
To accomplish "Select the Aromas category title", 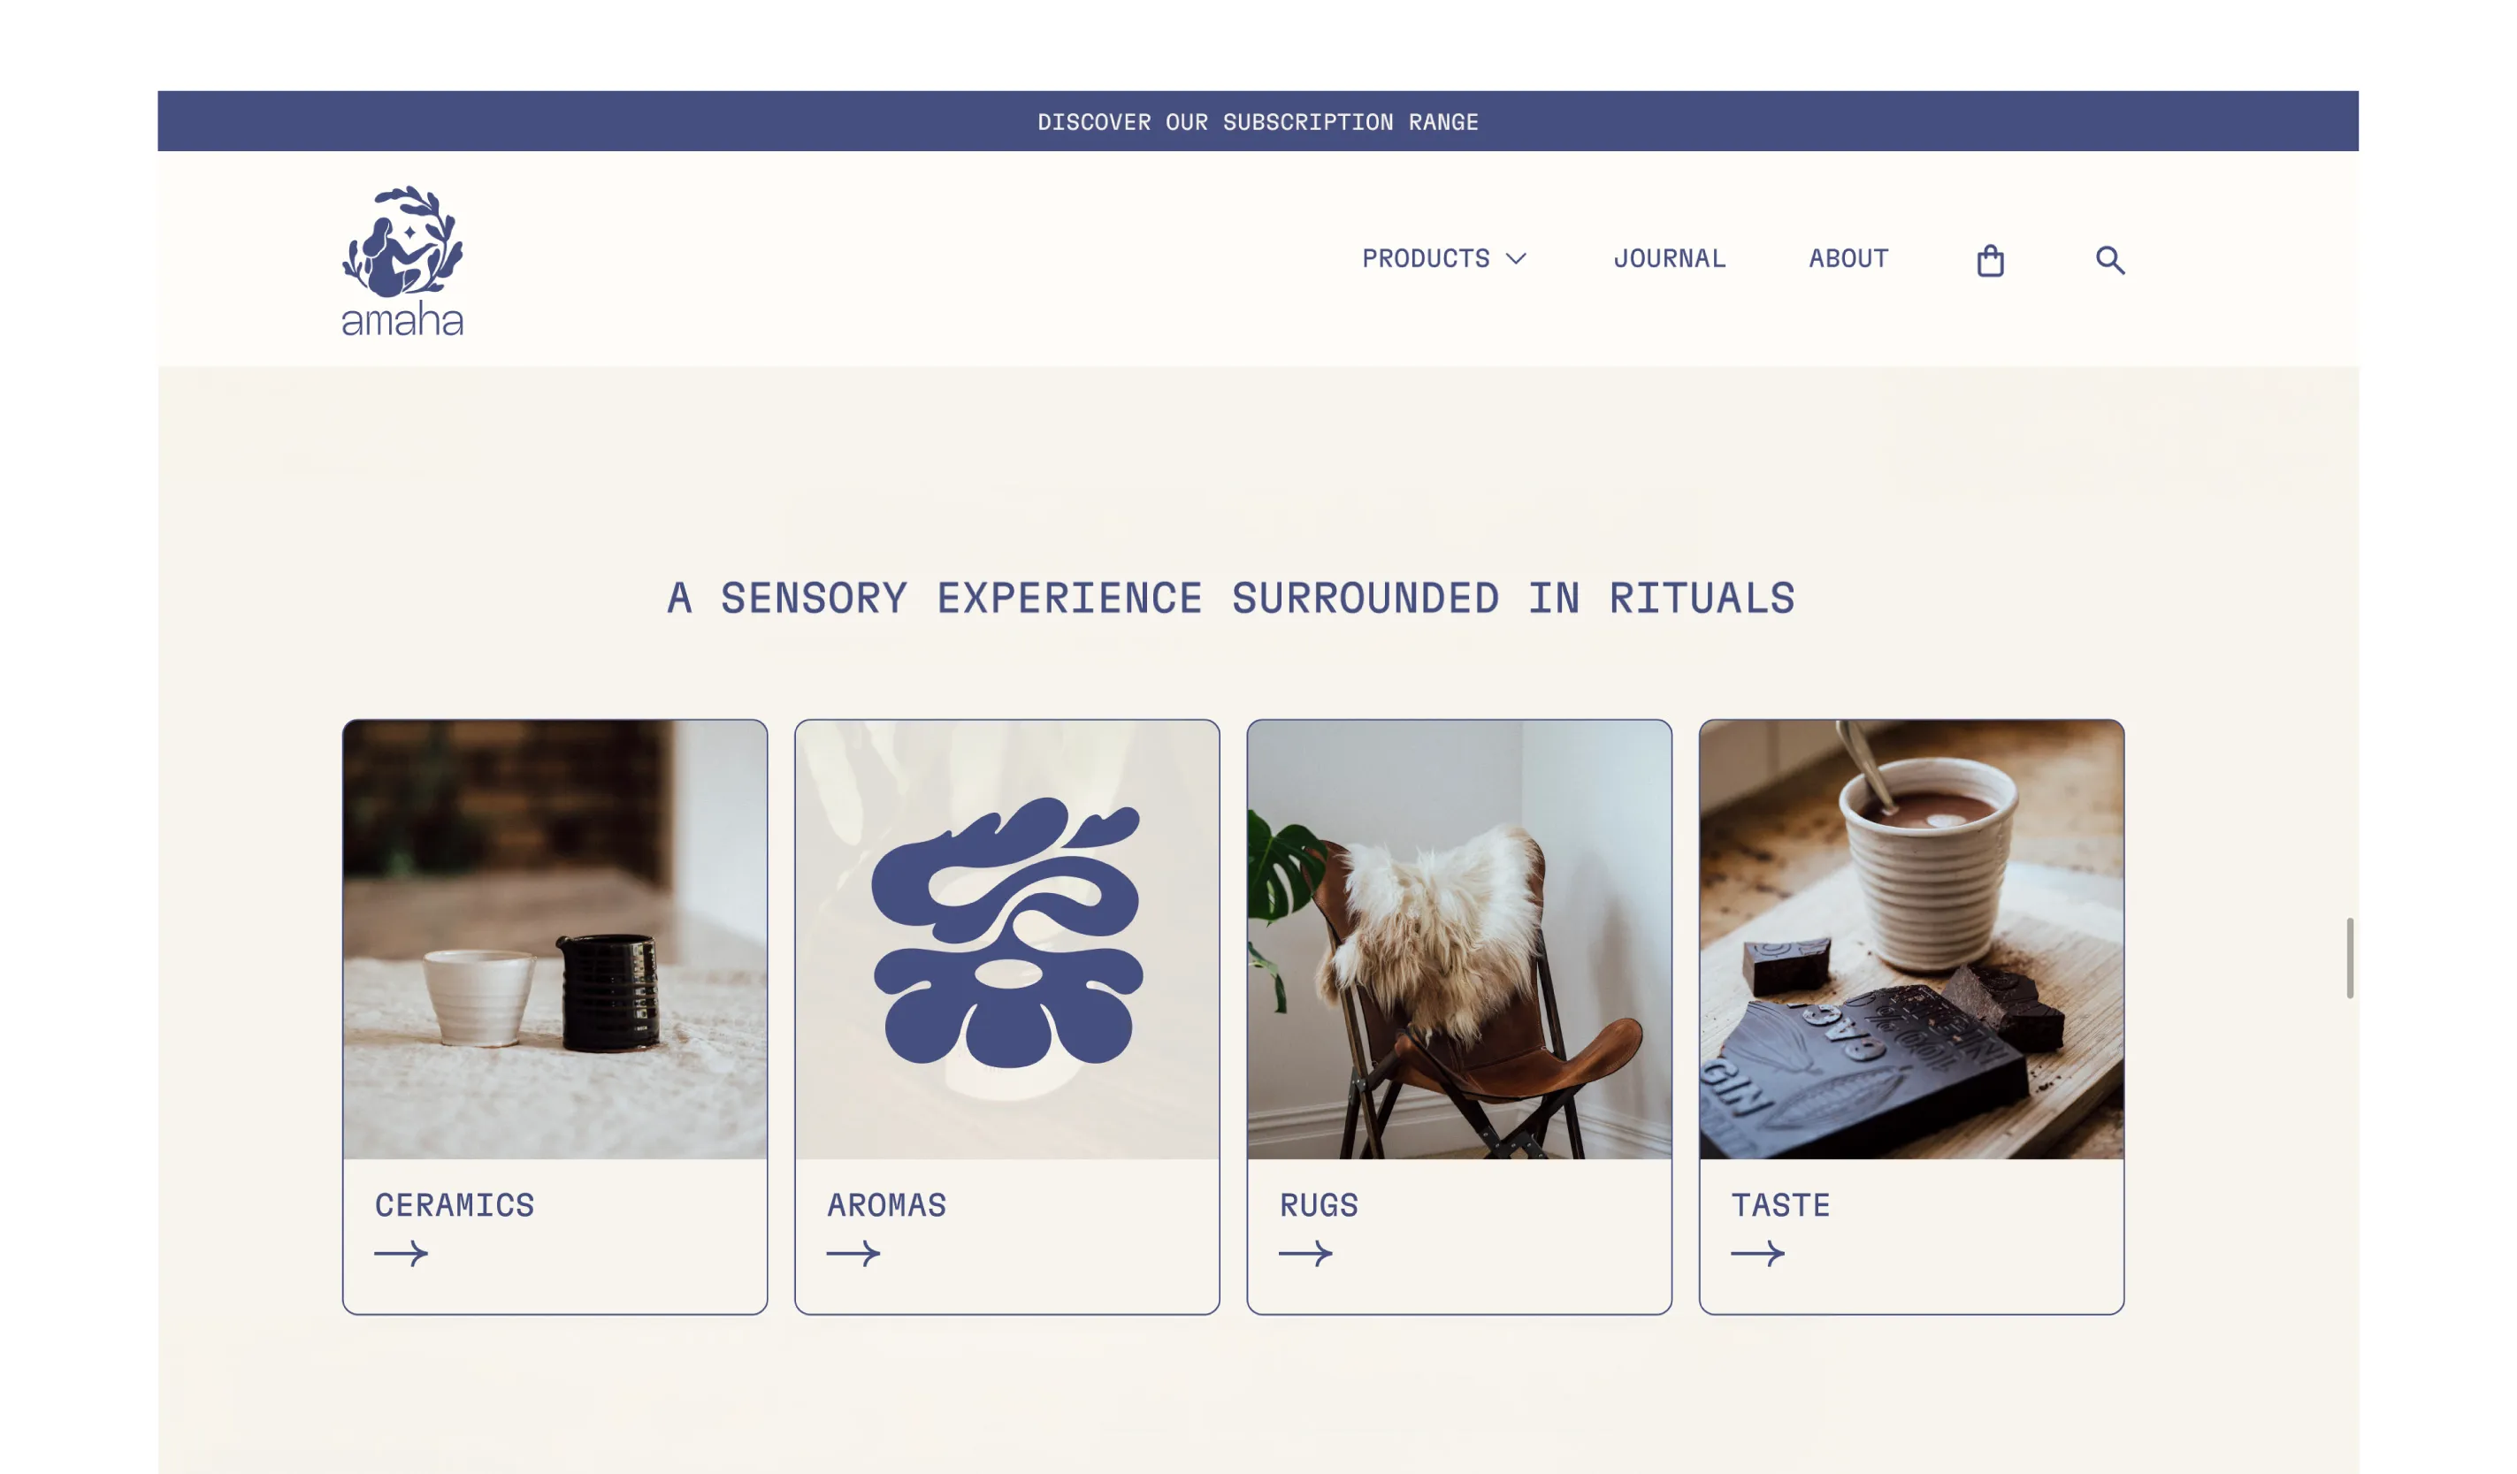I will click(886, 1204).
